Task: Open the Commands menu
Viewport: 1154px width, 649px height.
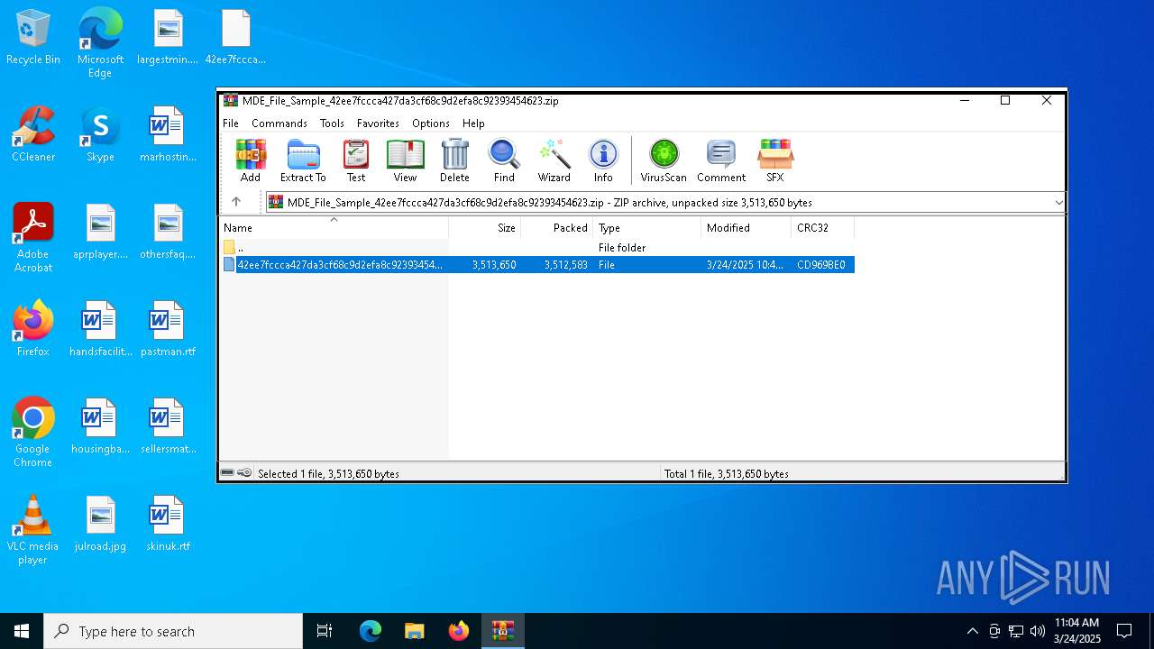Action: coord(279,123)
